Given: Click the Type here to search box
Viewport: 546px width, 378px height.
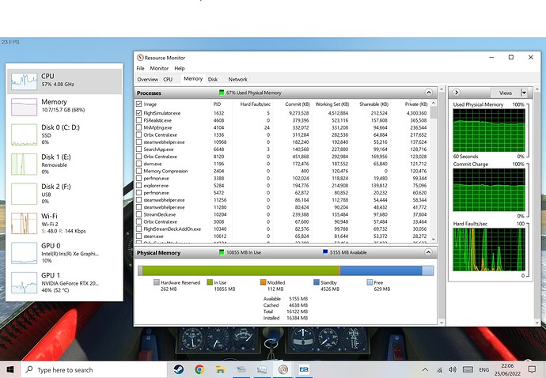Looking at the screenshot, I should click(x=94, y=369).
